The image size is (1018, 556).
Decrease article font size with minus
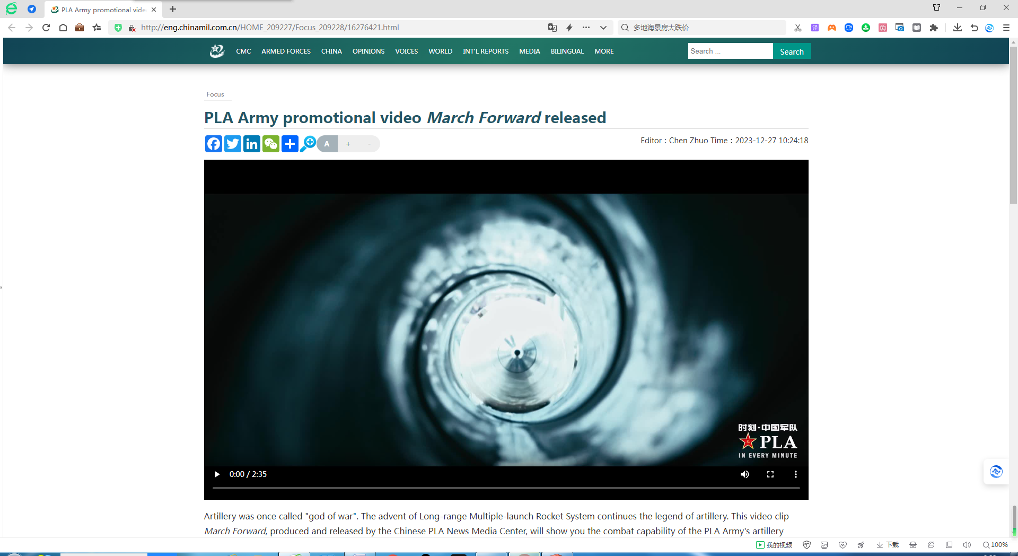click(x=370, y=144)
